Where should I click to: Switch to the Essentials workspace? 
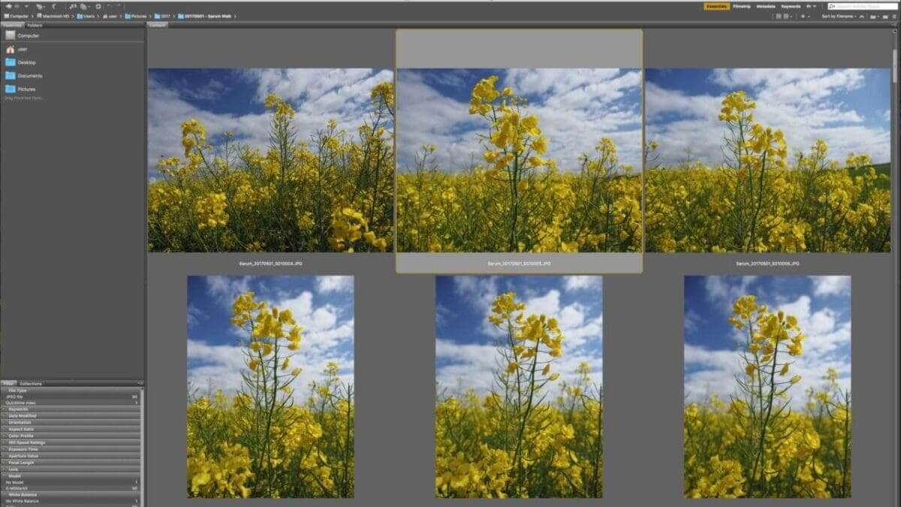pyautogui.click(x=716, y=6)
